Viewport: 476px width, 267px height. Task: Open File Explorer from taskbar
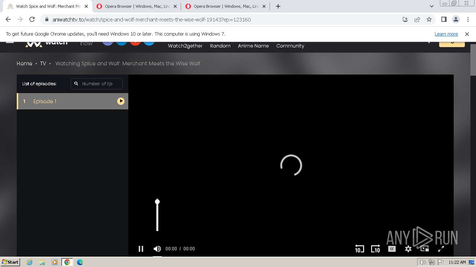pos(42,262)
